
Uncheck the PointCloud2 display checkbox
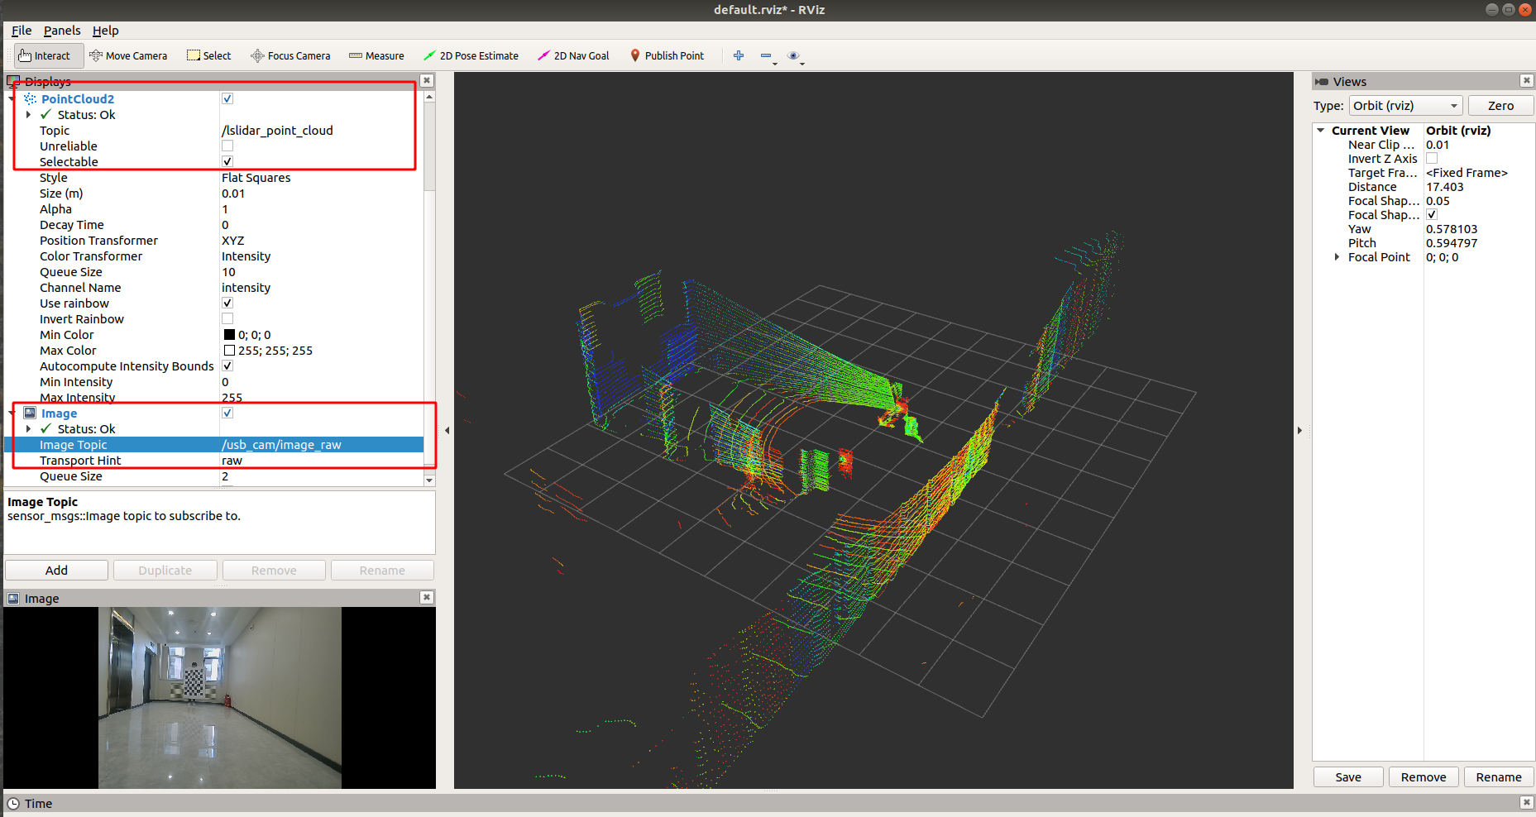coord(227,98)
